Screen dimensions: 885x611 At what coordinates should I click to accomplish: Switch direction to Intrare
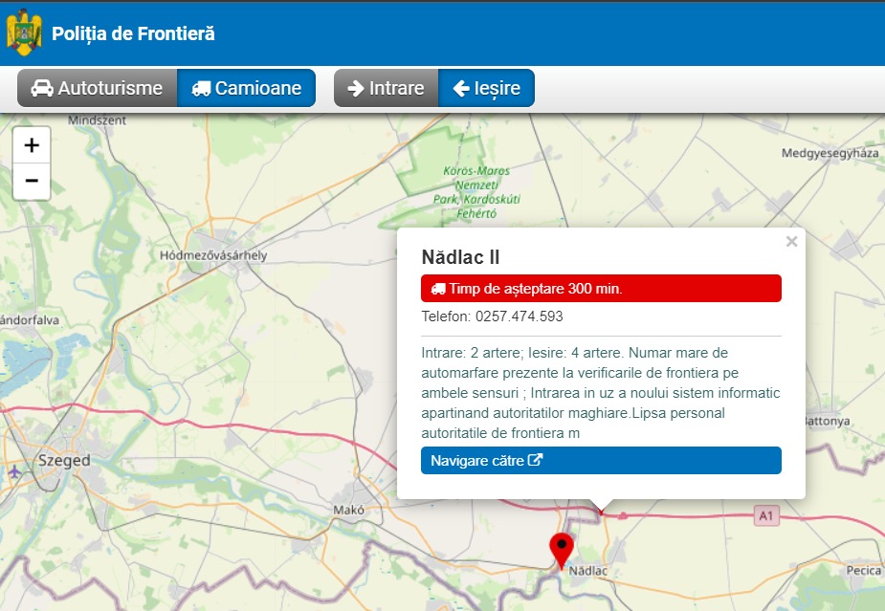tap(386, 88)
